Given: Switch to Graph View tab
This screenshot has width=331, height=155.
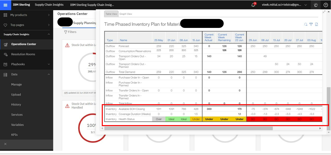Looking at the screenshot, I should click(126, 14).
